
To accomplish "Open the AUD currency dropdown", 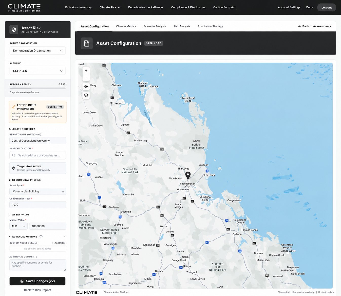I will [18, 226].
